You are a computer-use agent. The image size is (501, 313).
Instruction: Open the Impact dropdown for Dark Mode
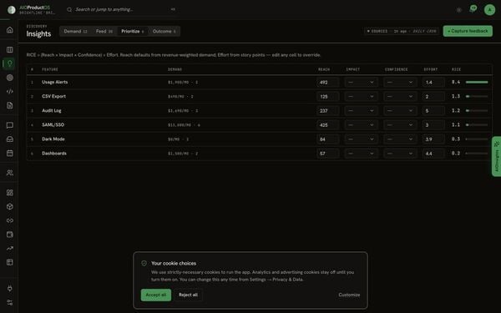[x=361, y=139]
